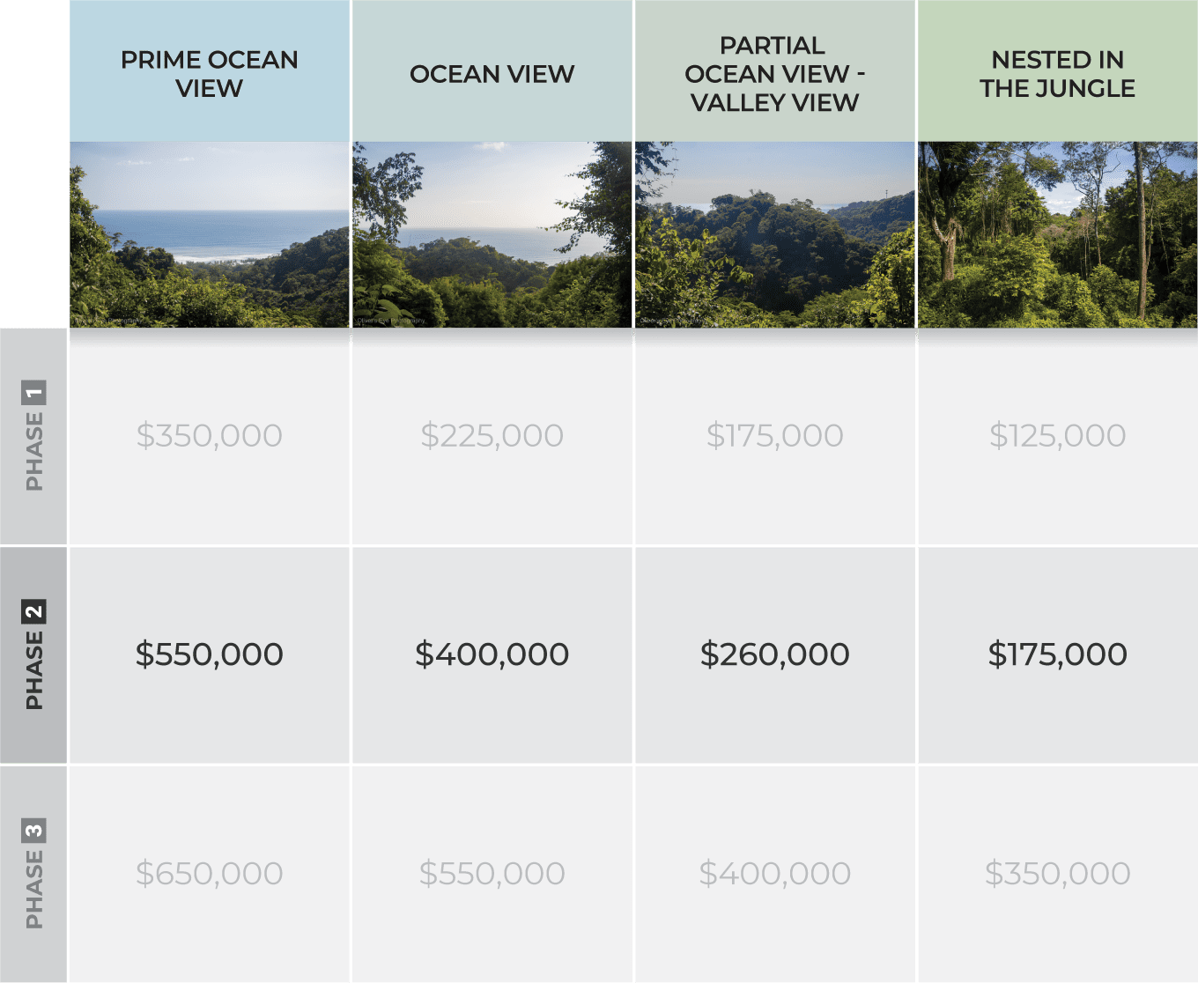Click the Phase 1 $350,000 price
Image resolution: width=1198 pixels, height=983 pixels.
click(x=210, y=436)
